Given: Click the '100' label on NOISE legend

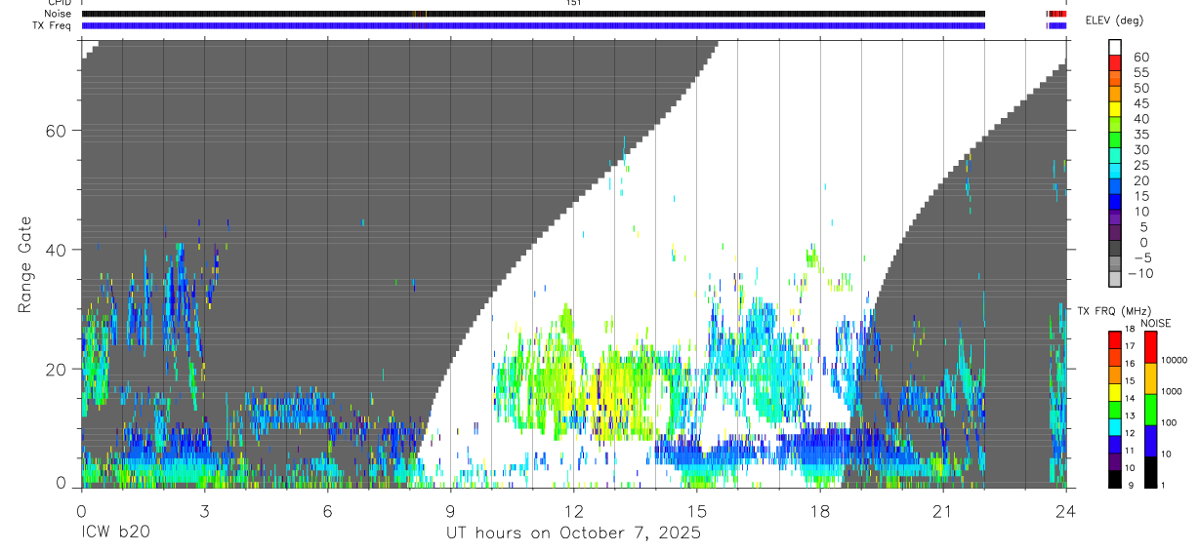Looking at the screenshot, I should click(1171, 422).
